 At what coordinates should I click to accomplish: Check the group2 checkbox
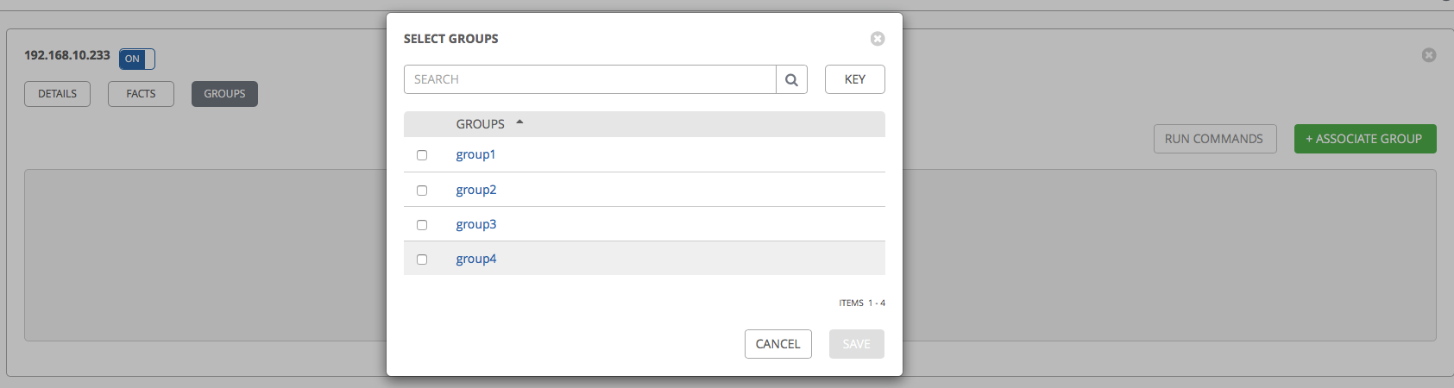click(x=422, y=191)
